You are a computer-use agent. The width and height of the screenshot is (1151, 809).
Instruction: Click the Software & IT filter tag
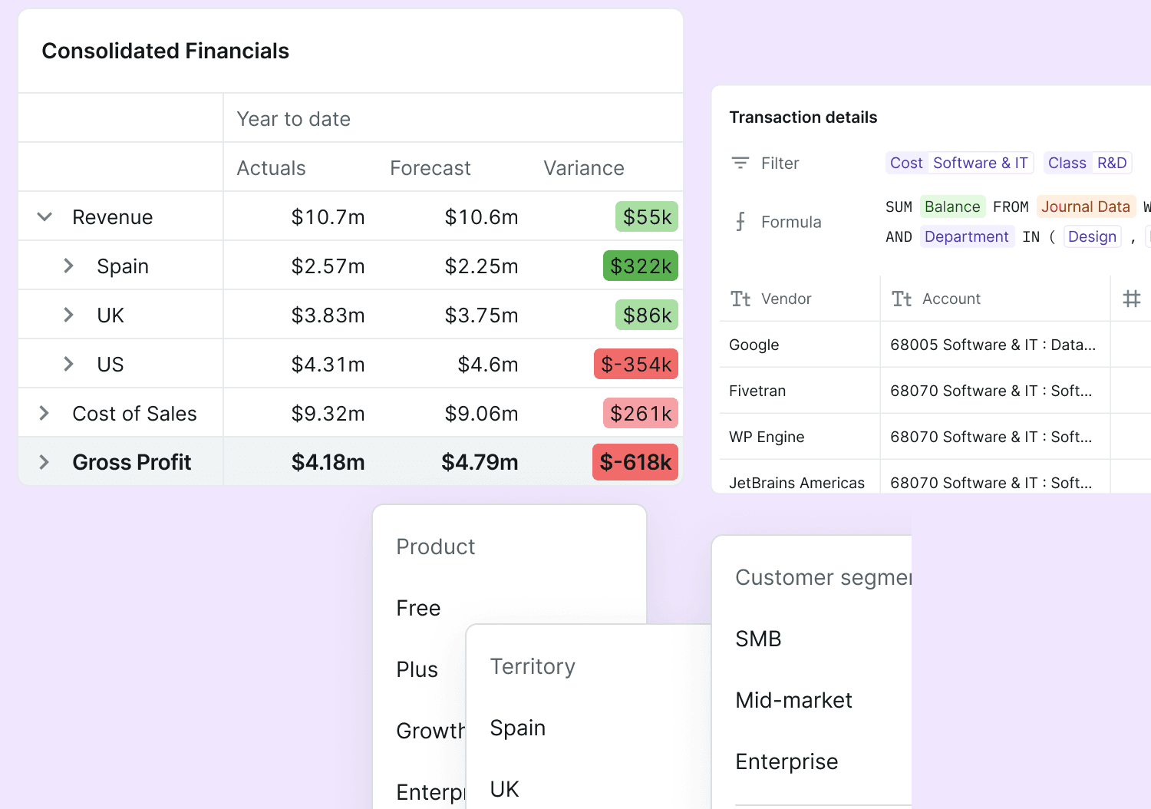980,163
